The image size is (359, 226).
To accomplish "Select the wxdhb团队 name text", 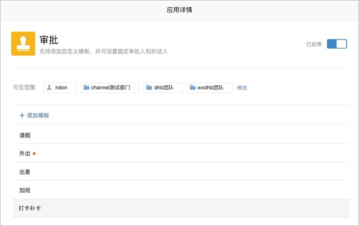I will 211,87.
